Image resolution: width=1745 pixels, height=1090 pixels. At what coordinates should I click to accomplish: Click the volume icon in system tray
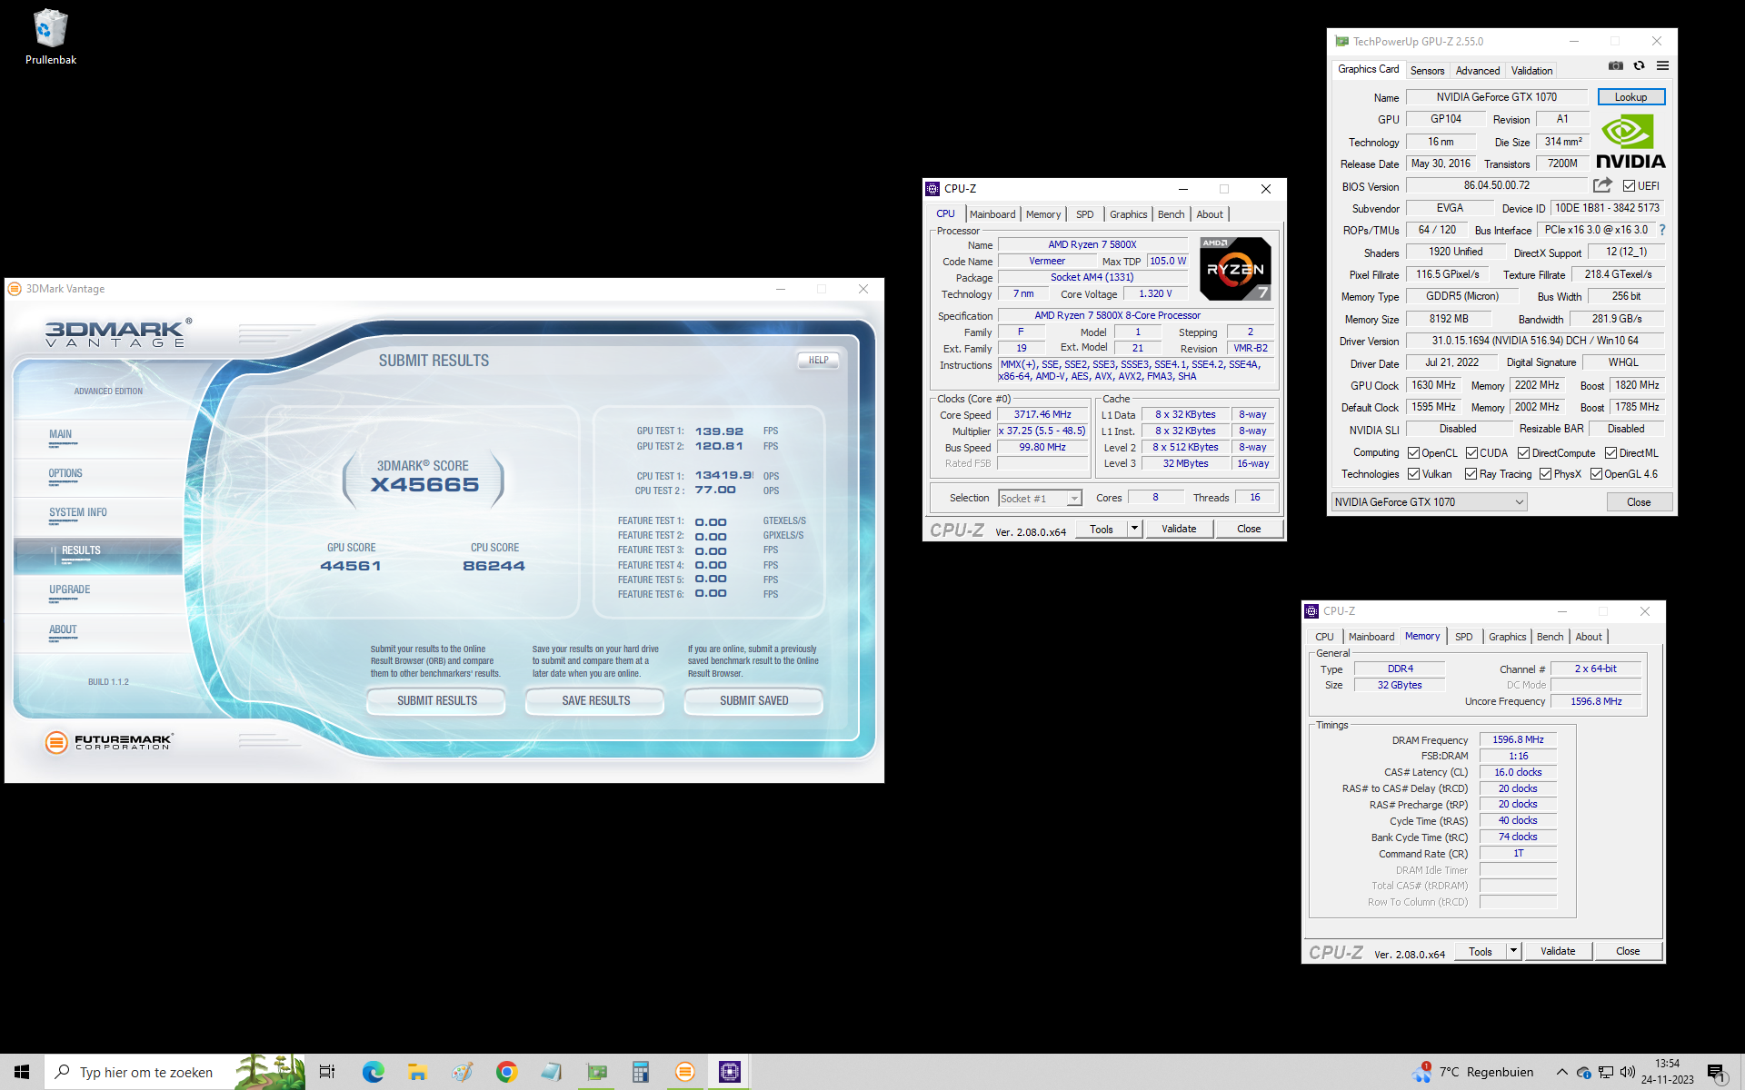(x=1628, y=1072)
